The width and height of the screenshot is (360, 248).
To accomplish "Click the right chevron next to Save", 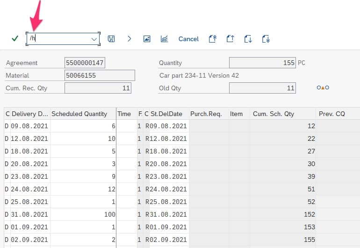I will point(130,39).
